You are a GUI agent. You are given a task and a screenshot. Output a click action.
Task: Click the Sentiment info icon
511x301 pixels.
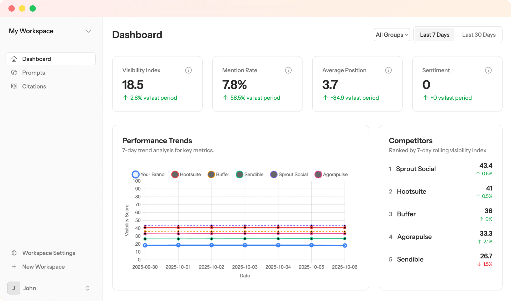click(x=488, y=70)
